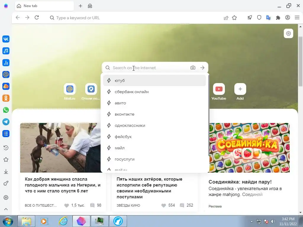Image resolution: width=303 pixels, height=227 pixels.
Task: Select the авито suggestion
Action: [x=154, y=103]
